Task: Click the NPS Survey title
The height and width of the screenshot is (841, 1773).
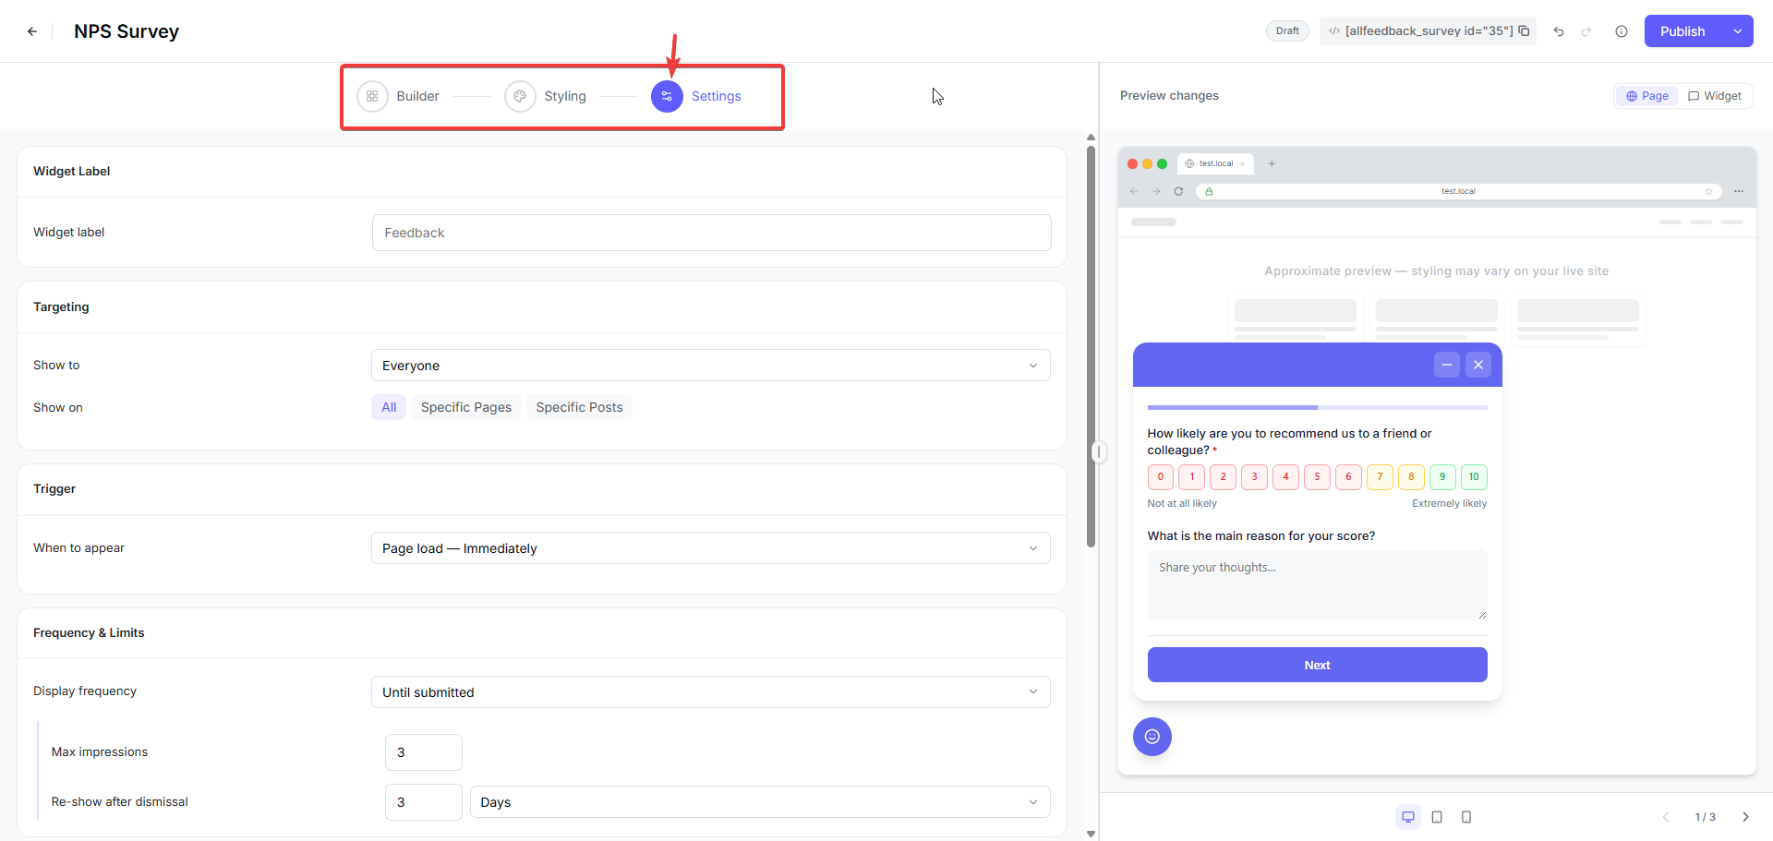Action: pyautogui.click(x=127, y=31)
